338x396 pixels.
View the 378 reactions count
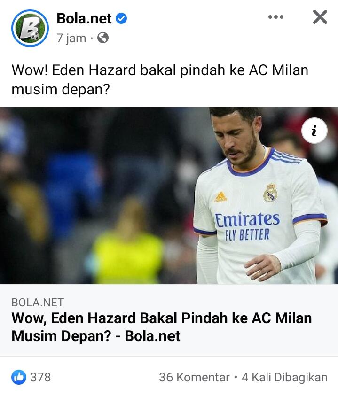click(x=40, y=377)
